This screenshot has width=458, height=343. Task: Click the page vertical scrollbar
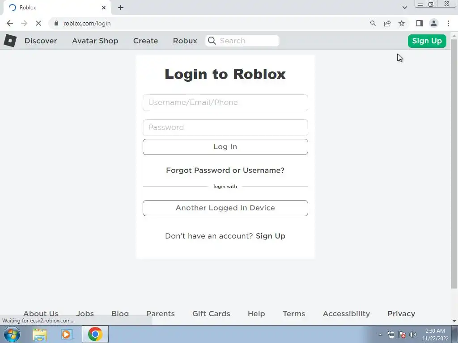454,163
